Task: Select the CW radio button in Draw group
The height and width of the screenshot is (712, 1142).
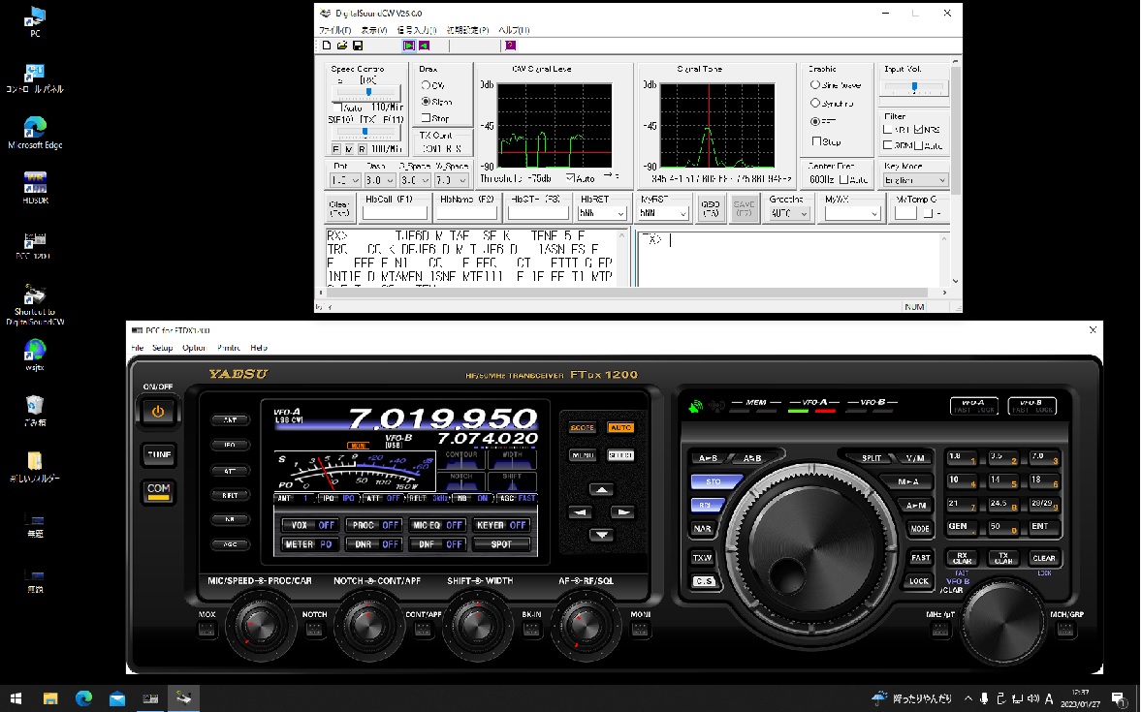Action: (433, 85)
